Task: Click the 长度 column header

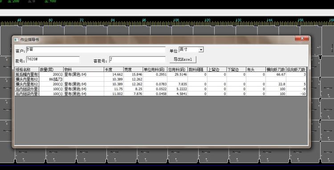Action: [114, 69]
